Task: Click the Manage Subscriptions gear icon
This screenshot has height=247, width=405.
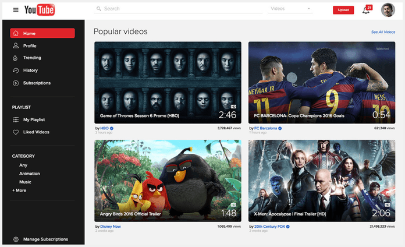Action: click(16, 239)
